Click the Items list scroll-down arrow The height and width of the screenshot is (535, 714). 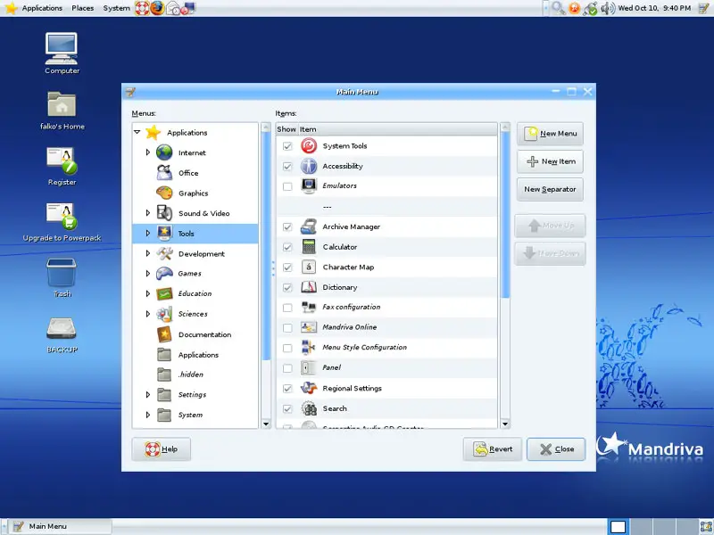[x=505, y=424]
